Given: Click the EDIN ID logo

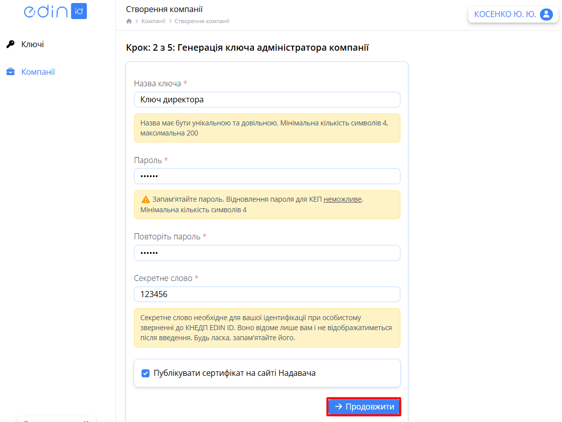Looking at the screenshot, I should coord(55,11).
